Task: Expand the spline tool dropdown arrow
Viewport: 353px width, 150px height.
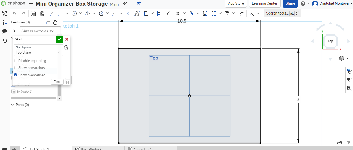Action: (x=121, y=13)
